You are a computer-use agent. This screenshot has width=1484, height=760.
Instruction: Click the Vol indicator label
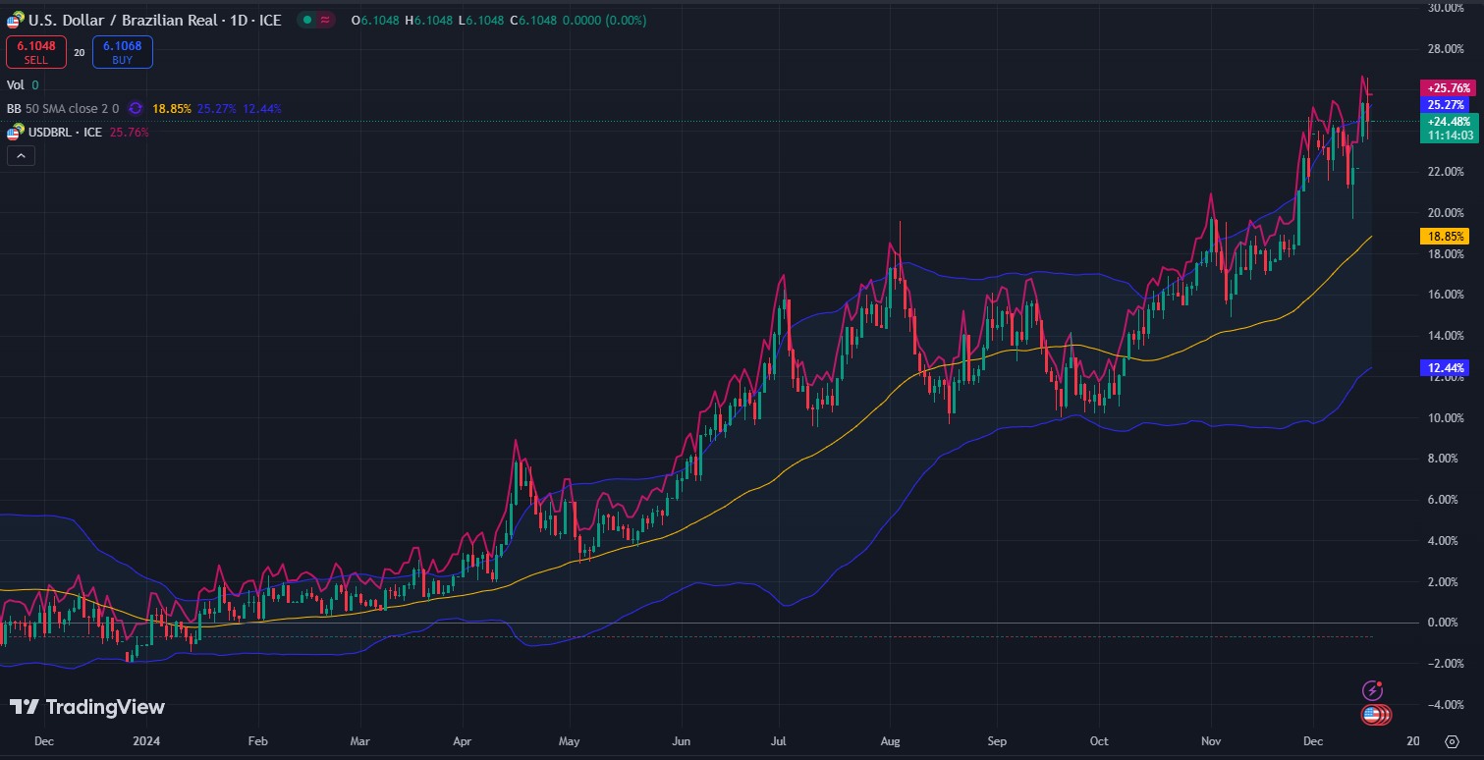[16, 85]
